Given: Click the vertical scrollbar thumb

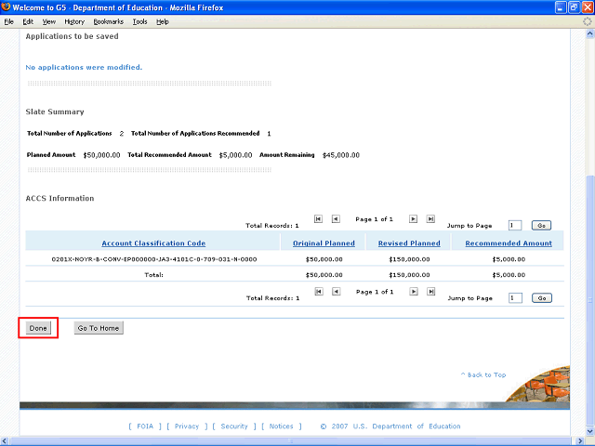Looking at the screenshot, I should tap(590, 301).
